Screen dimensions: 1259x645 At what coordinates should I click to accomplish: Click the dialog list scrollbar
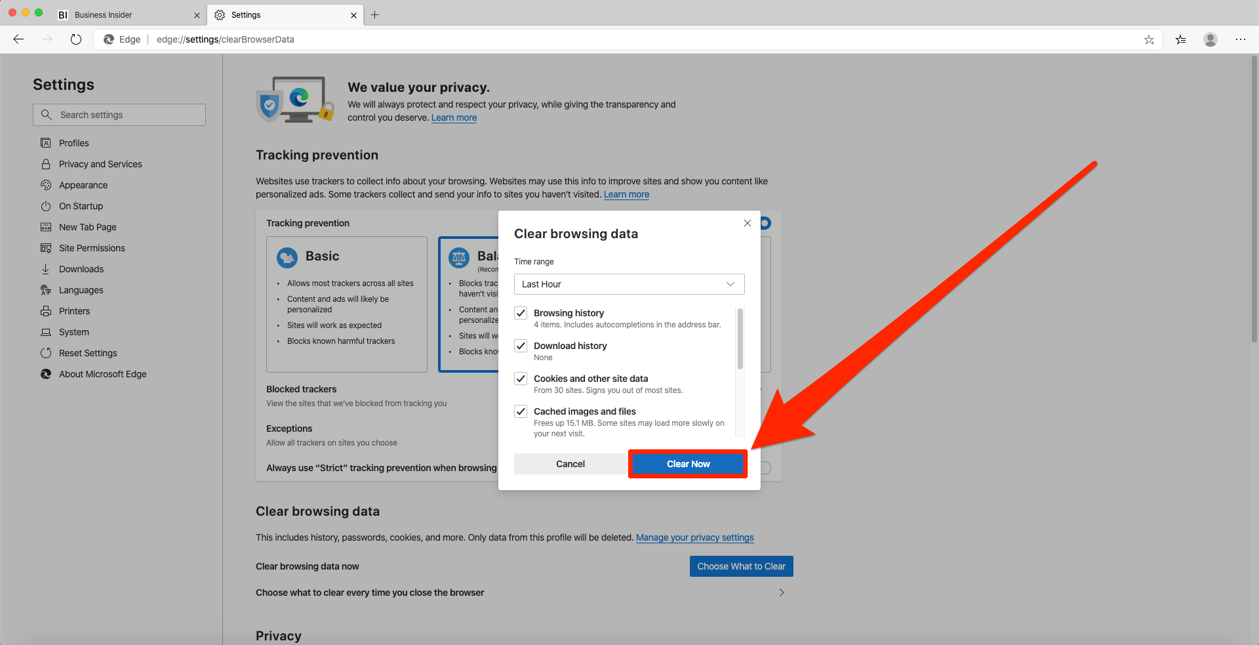pyautogui.click(x=740, y=339)
